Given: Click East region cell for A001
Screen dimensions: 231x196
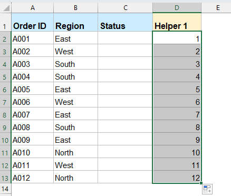Looking at the screenshot, I should click(75, 38).
